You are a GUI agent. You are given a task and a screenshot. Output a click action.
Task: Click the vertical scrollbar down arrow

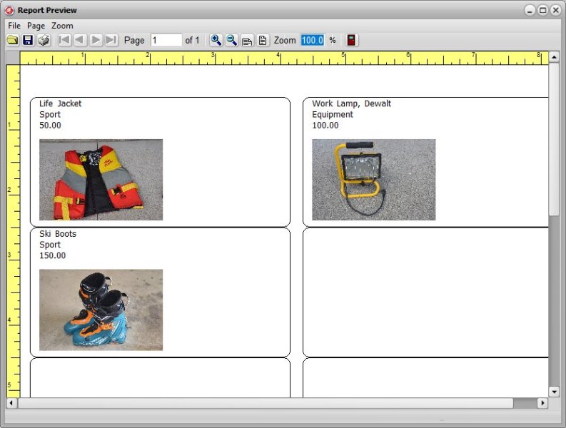point(554,392)
